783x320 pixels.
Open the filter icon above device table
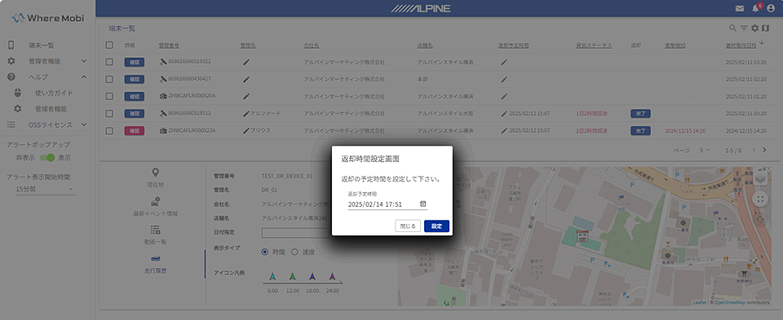click(744, 28)
